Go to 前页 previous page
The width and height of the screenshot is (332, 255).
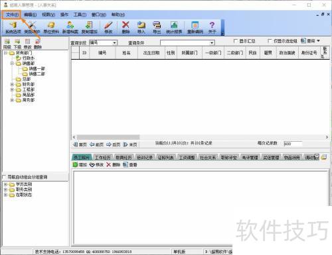pos(96,144)
